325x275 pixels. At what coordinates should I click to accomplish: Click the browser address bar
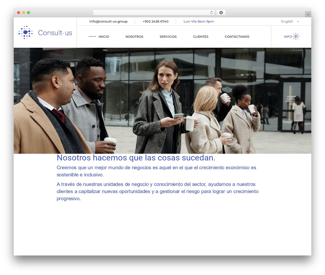154,13
